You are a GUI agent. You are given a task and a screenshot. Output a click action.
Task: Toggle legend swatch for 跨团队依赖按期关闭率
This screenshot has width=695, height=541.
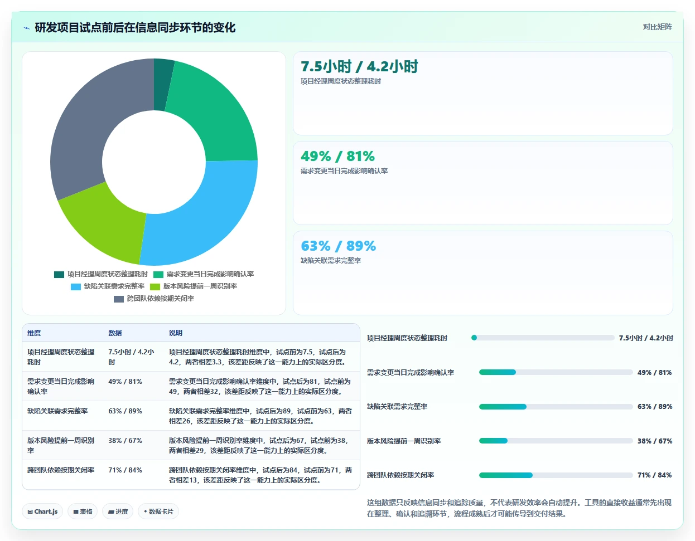(x=119, y=299)
